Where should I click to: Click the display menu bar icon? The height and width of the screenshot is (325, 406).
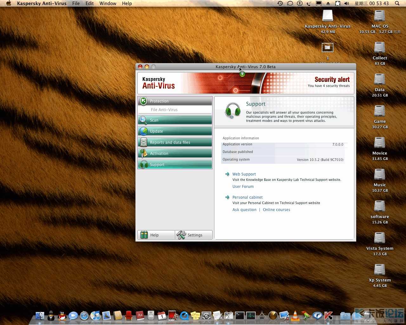click(319, 3)
